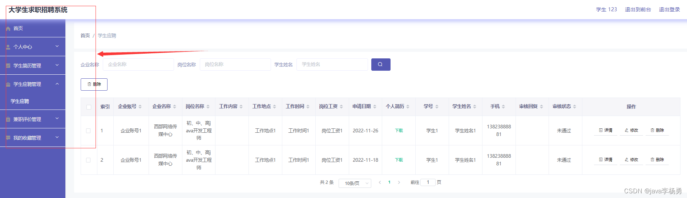This screenshot has width=687, height=198.
Task: Click the home icon beside 首页 in sidebar
Action: (8, 29)
